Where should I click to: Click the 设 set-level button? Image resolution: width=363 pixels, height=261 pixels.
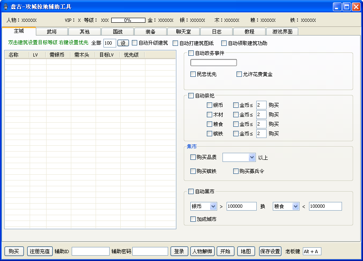tap(123, 43)
